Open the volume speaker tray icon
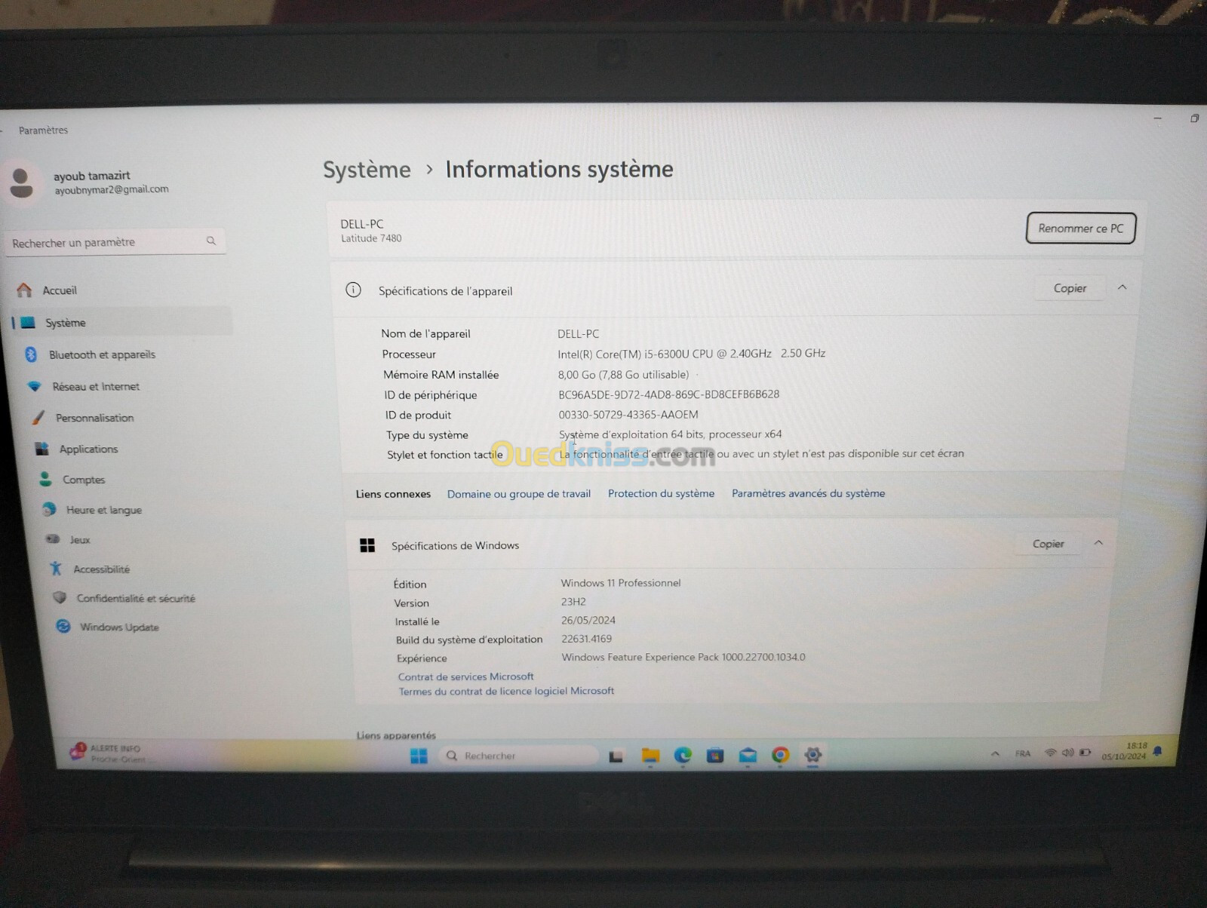The image size is (1207, 908). pos(1067,753)
